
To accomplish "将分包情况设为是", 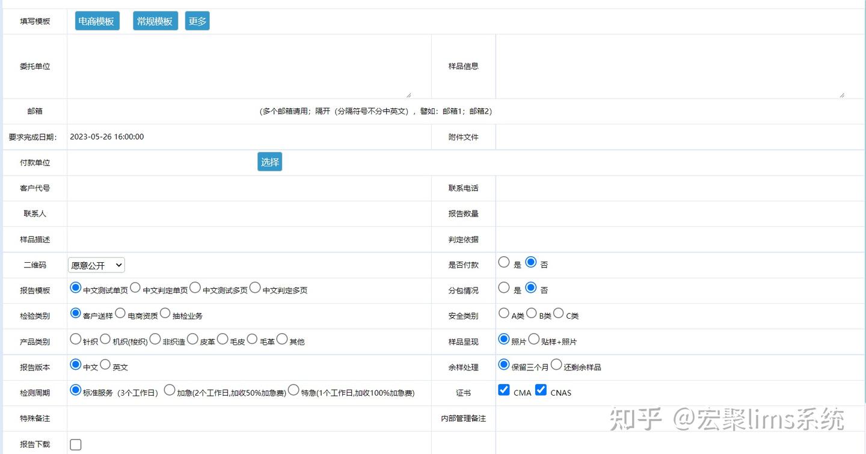I will pos(503,287).
